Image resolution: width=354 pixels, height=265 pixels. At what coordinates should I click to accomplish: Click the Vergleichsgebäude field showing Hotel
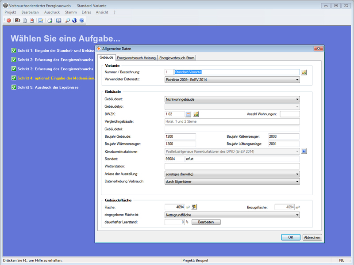point(232,122)
